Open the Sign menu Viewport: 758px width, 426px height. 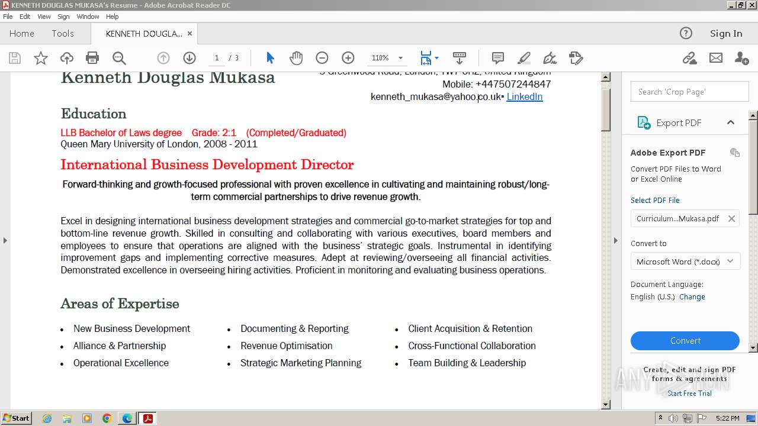tap(63, 17)
